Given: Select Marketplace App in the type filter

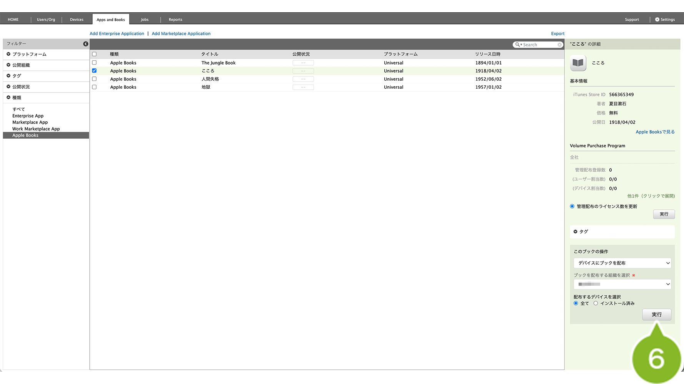Looking at the screenshot, I should (x=30, y=122).
